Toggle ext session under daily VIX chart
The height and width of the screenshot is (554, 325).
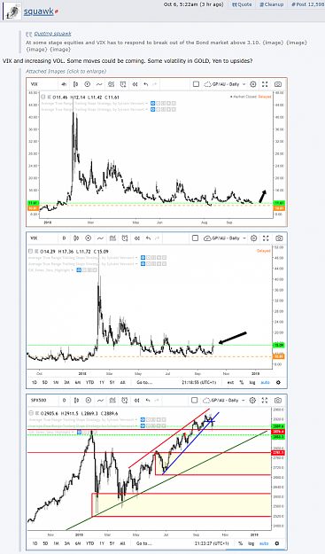click(x=230, y=382)
